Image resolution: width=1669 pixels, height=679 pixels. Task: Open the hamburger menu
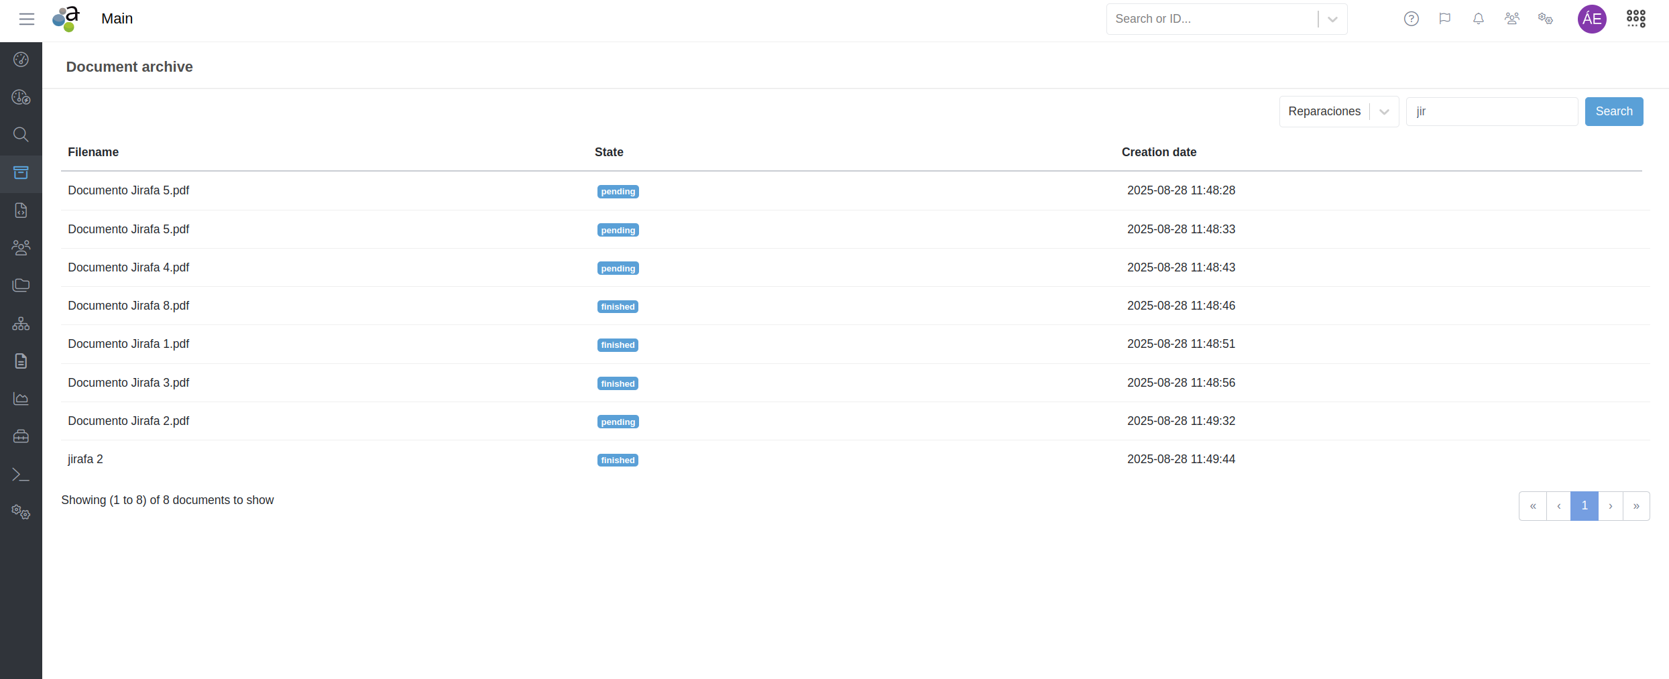(27, 19)
